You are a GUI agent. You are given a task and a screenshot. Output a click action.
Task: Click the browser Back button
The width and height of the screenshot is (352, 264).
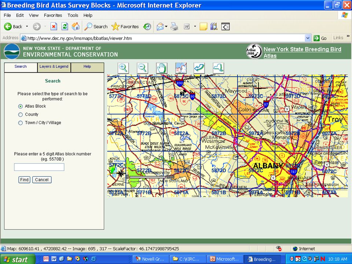(13, 26)
